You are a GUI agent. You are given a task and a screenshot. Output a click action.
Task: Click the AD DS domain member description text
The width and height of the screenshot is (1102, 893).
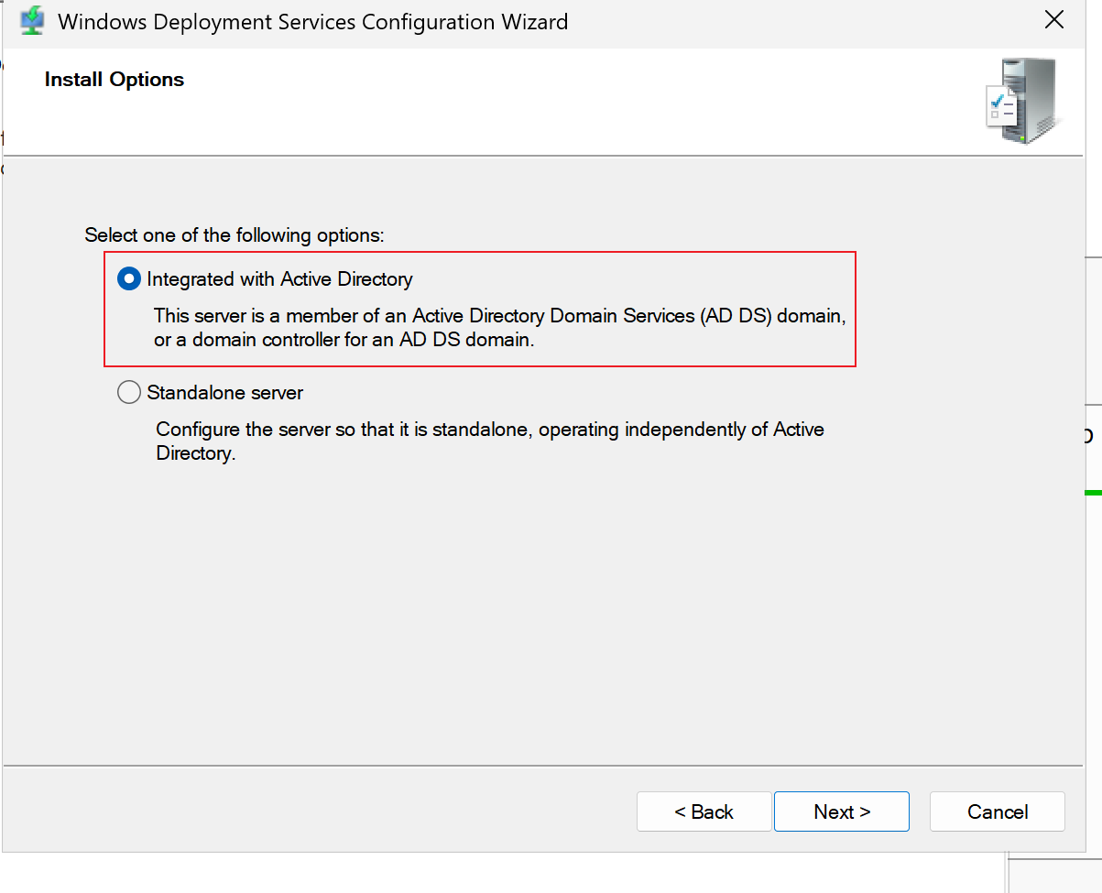click(499, 328)
